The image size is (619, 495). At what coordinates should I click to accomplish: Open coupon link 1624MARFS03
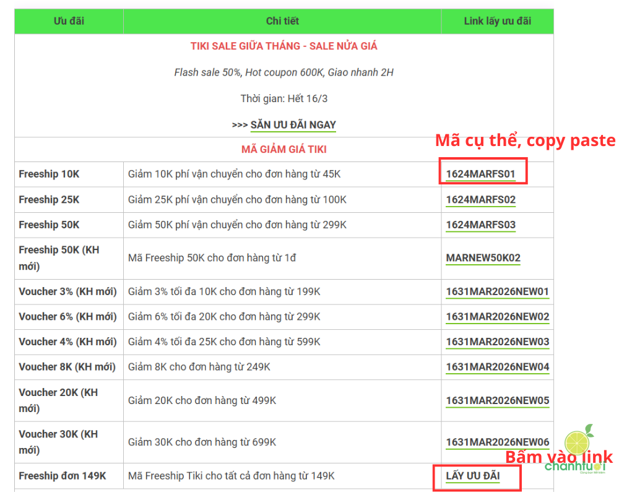coord(480,225)
